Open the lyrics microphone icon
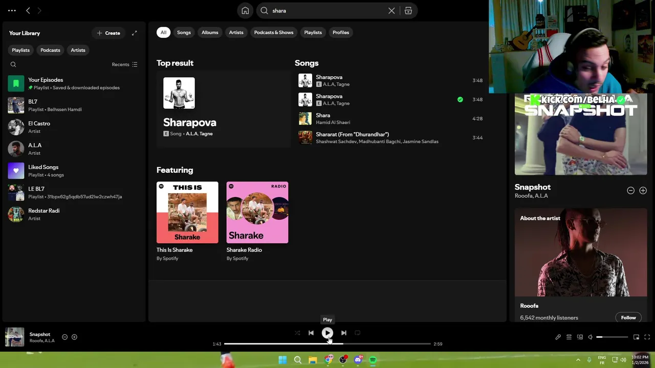The width and height of the screenshot is (655, 368). 558,337
